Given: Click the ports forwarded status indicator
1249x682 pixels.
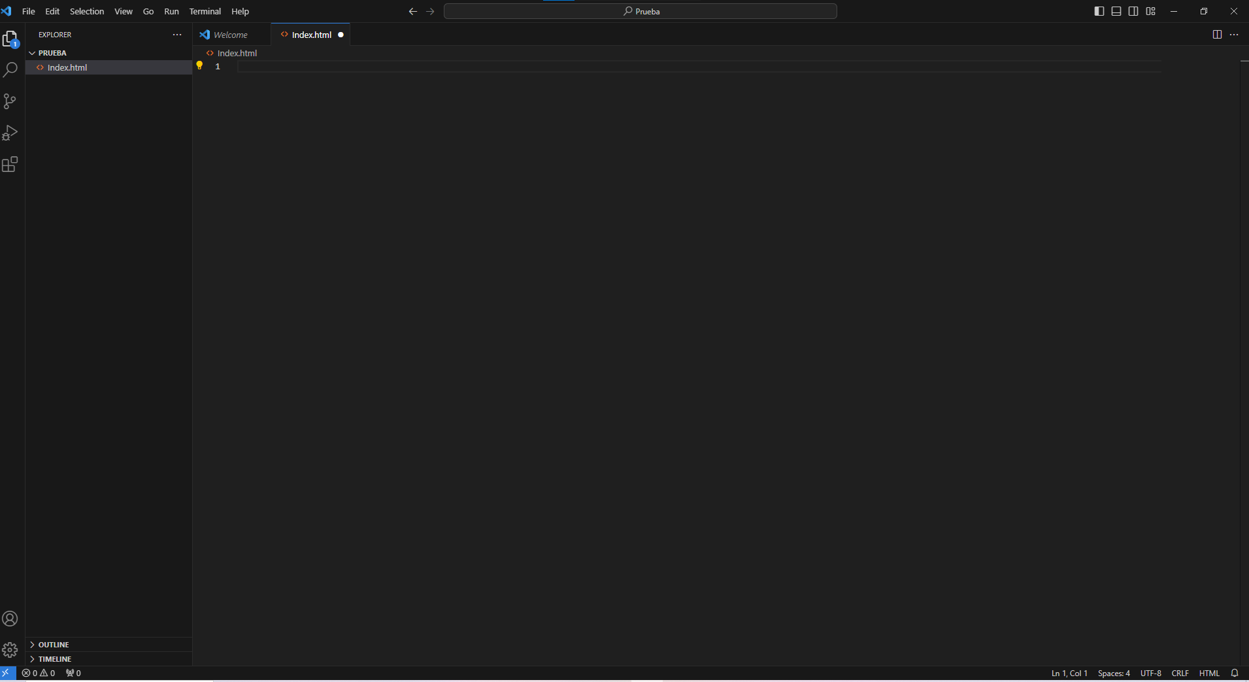Looking at the screenshot, I should (x=73, y=673).
